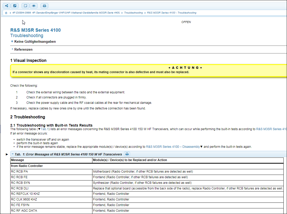This screenshot has height=214, width=287.
Task: Expand breadcrumb arrow before R&S M3SR Series 4100
Action: (x=145, y=13)
